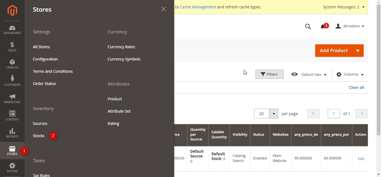This screenshot has width=381, height=177.
Task: Open the Dashboard sidebar icon
Action: click(x=12, y=30)
